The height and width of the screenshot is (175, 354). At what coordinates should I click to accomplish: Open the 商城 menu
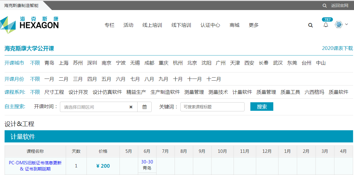click(234, 25)
